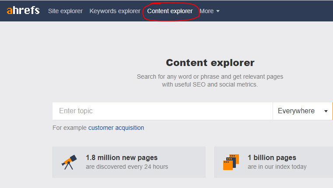Click the orange stacked pages icon
Image resolution: width=333 pixels, height=188 pixels.
pyautogui.click(x=231, y=162)
